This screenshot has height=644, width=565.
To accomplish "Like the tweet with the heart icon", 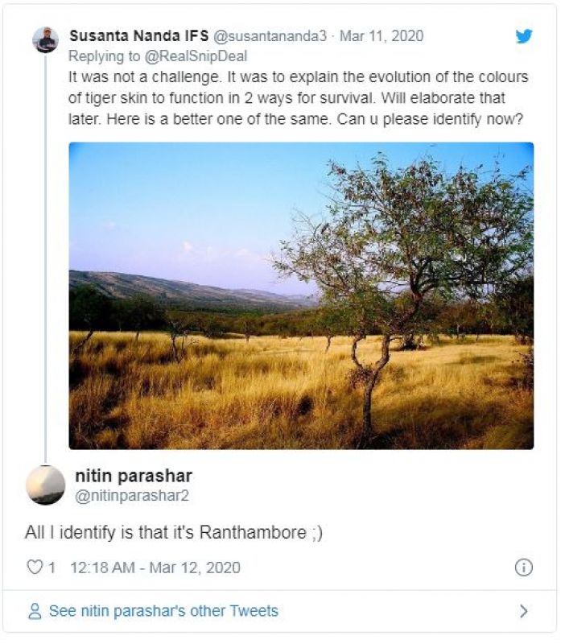I will 35,568.
